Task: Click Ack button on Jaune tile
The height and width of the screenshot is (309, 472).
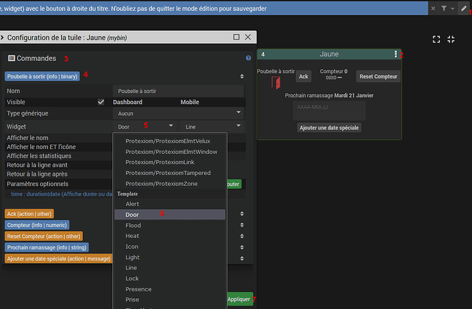Action: tap(304, 77)
